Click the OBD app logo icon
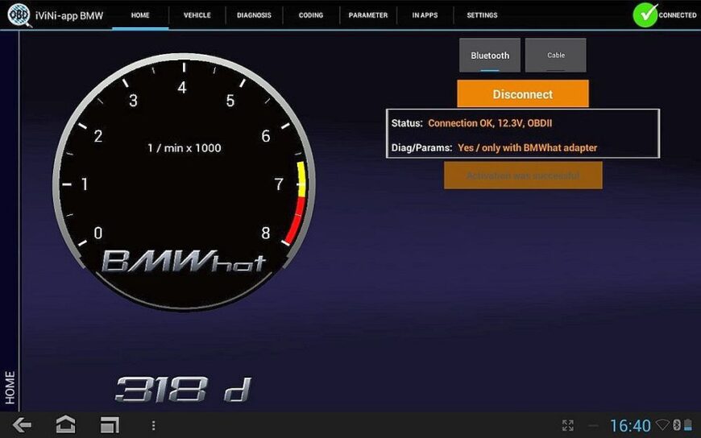The width and height of the screenshot is (701, 438). [x=18, y=15]
